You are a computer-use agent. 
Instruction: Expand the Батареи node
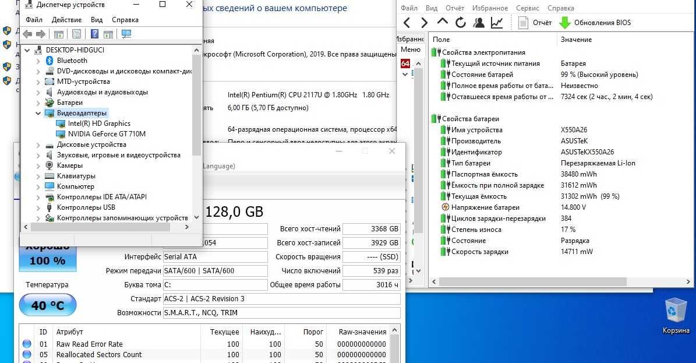[x=38, y=103]
